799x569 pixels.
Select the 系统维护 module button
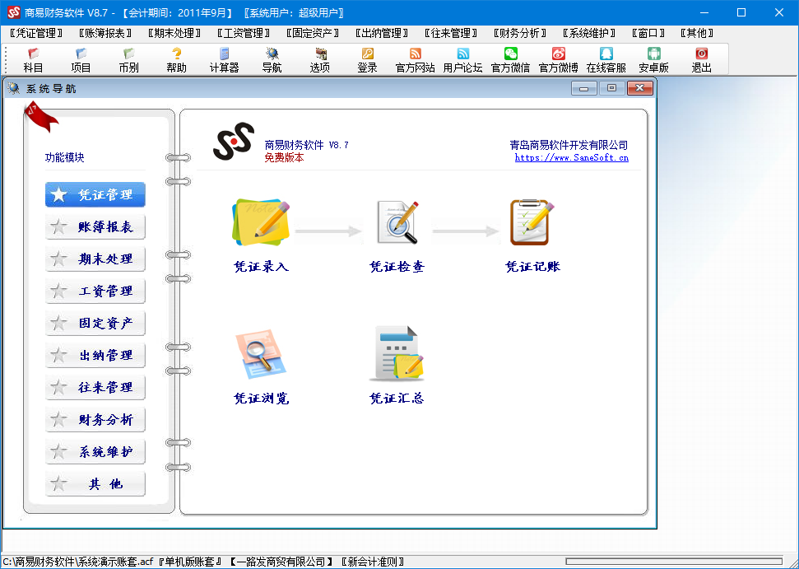[x=95, y=451]
